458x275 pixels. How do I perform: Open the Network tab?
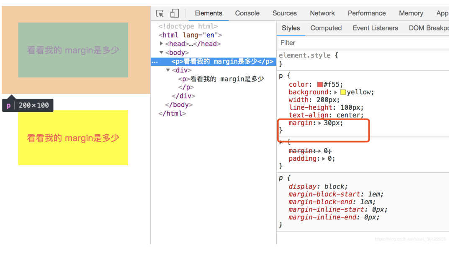322,13
